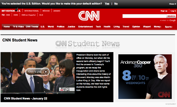Click the video description paragraph
The height and width of the screenshot is (107, 177).
tap(93, 72)
